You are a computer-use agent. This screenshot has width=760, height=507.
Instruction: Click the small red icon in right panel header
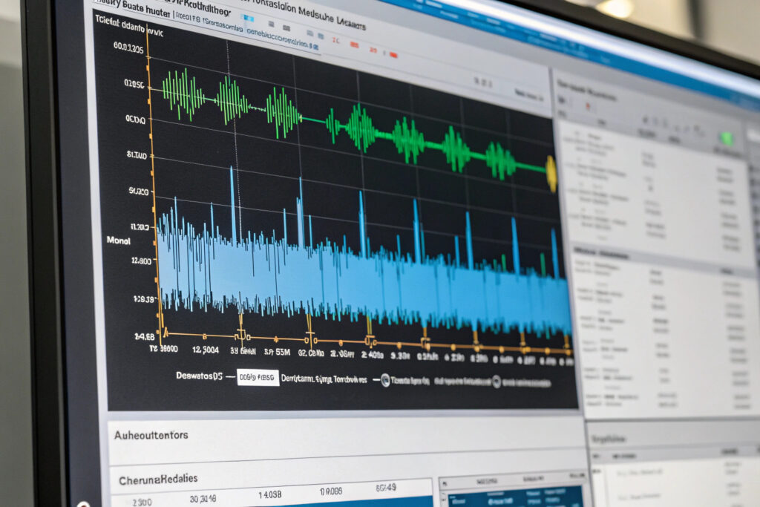click(x=589, y=106)
